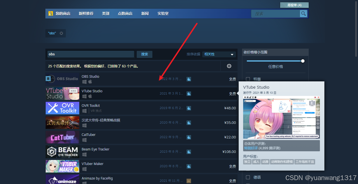The width and height of the screenshot is (358, 184).
Task: Open VTuber Maker capsule thumbnail
Action: click(62, 166)
